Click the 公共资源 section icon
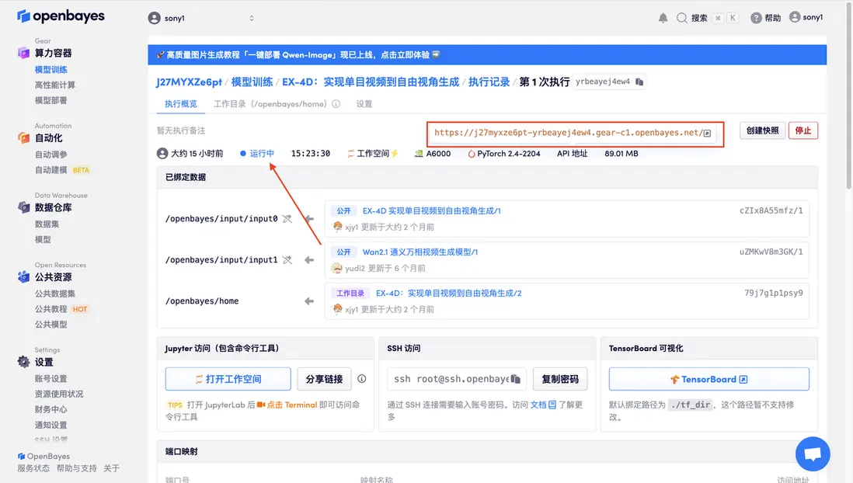Image resolution: width=853 pixels, height=483 pixels. [x=23, y=277]
